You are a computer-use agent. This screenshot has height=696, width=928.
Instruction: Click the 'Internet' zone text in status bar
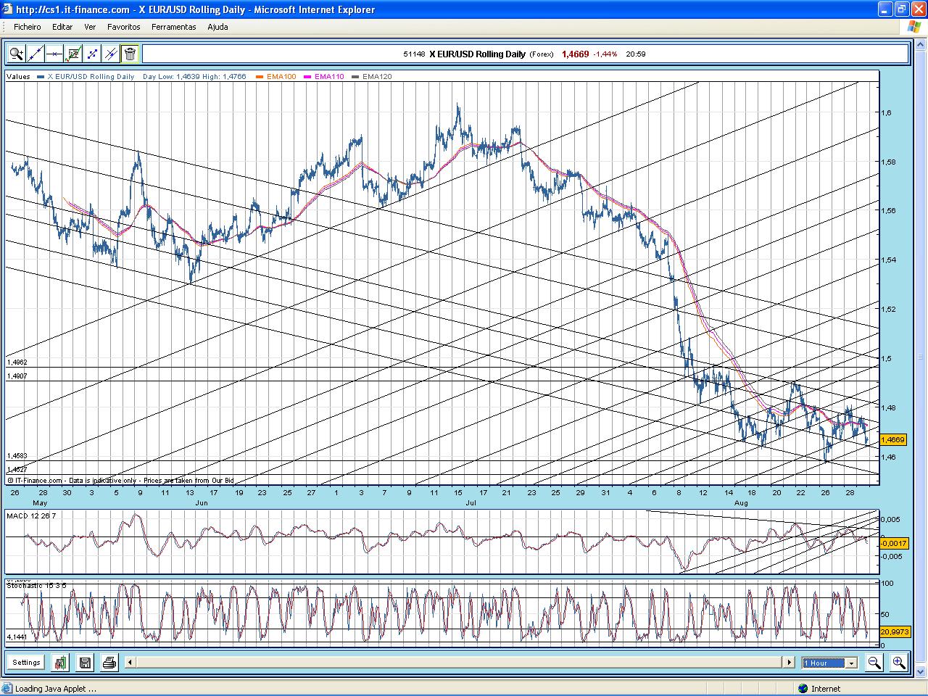click(x=826, y=689)
